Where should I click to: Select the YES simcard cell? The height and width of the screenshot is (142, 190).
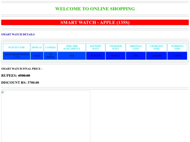(x=72, y=56)
